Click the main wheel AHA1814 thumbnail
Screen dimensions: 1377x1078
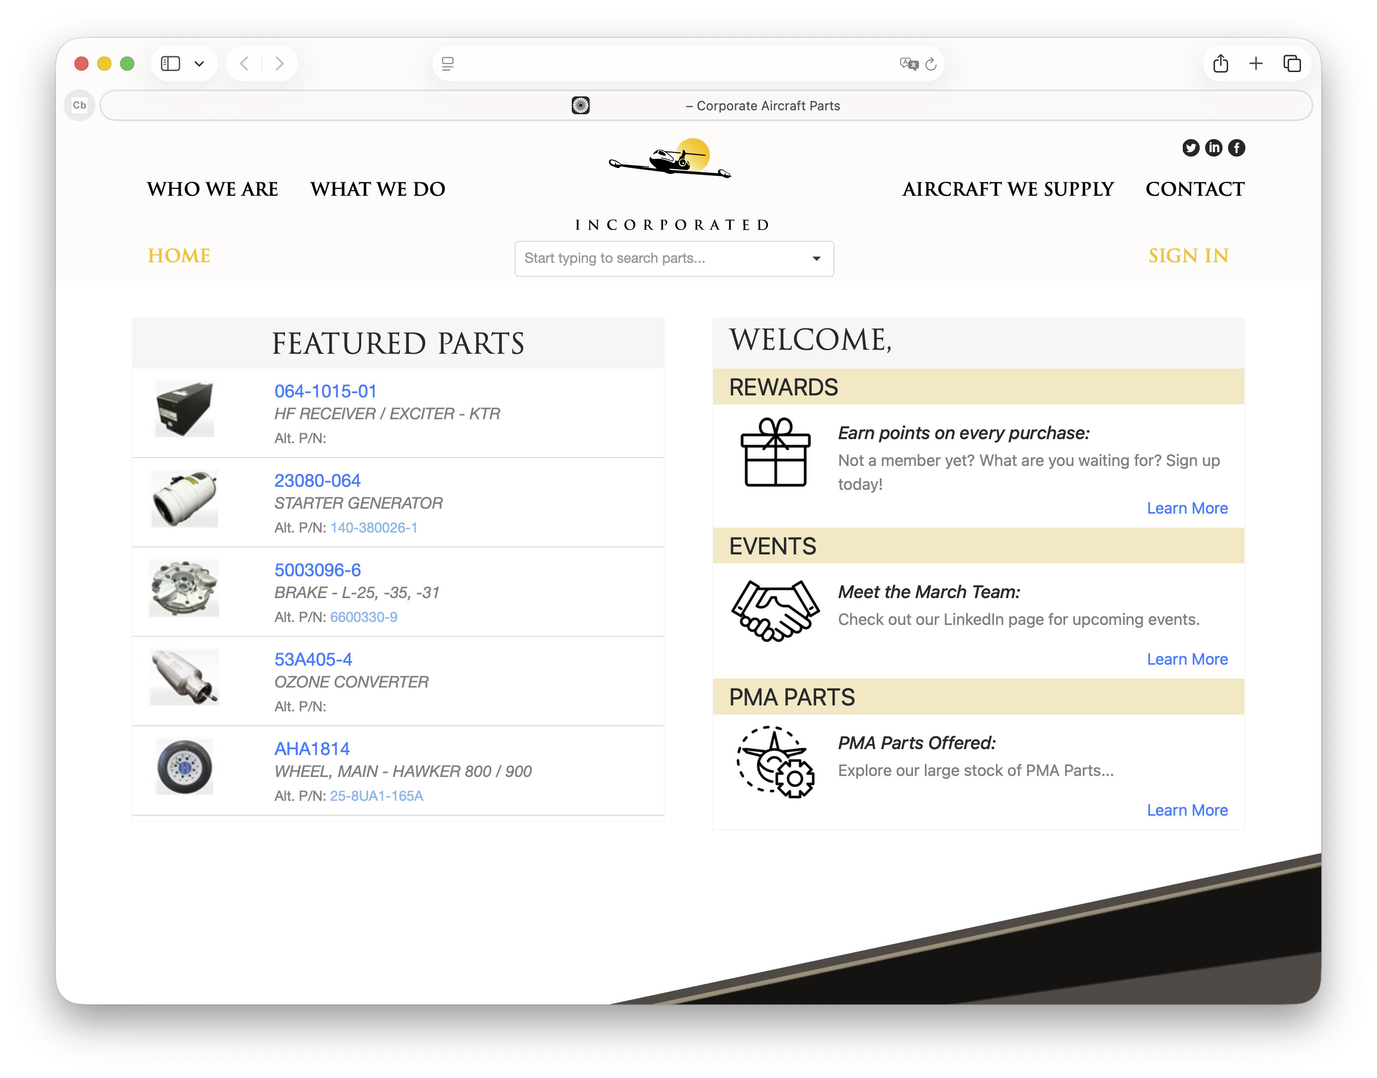184,767
